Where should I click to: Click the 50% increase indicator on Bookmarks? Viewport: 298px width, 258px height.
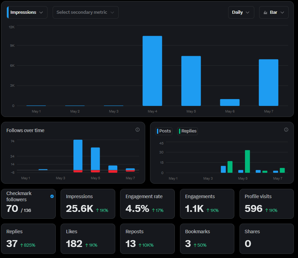point(200,245)
